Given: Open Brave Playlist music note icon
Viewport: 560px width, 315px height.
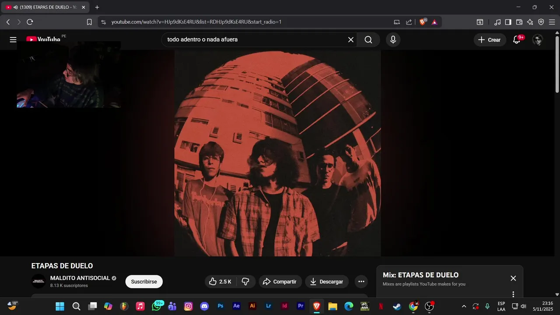Looking at the screenshot, I should click(497, 22).
